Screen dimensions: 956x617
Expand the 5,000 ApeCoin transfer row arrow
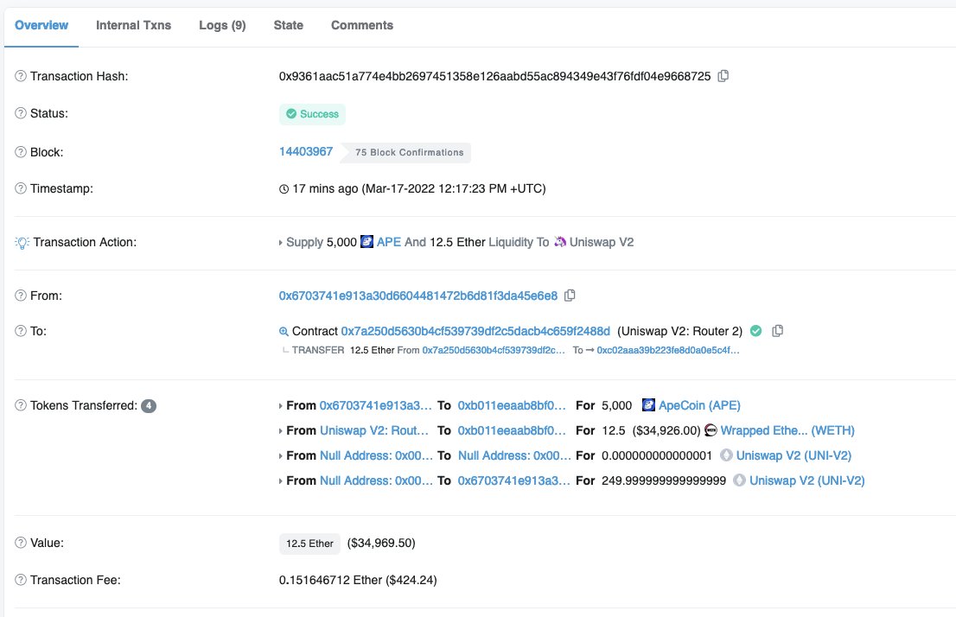[x=280, y=406]
